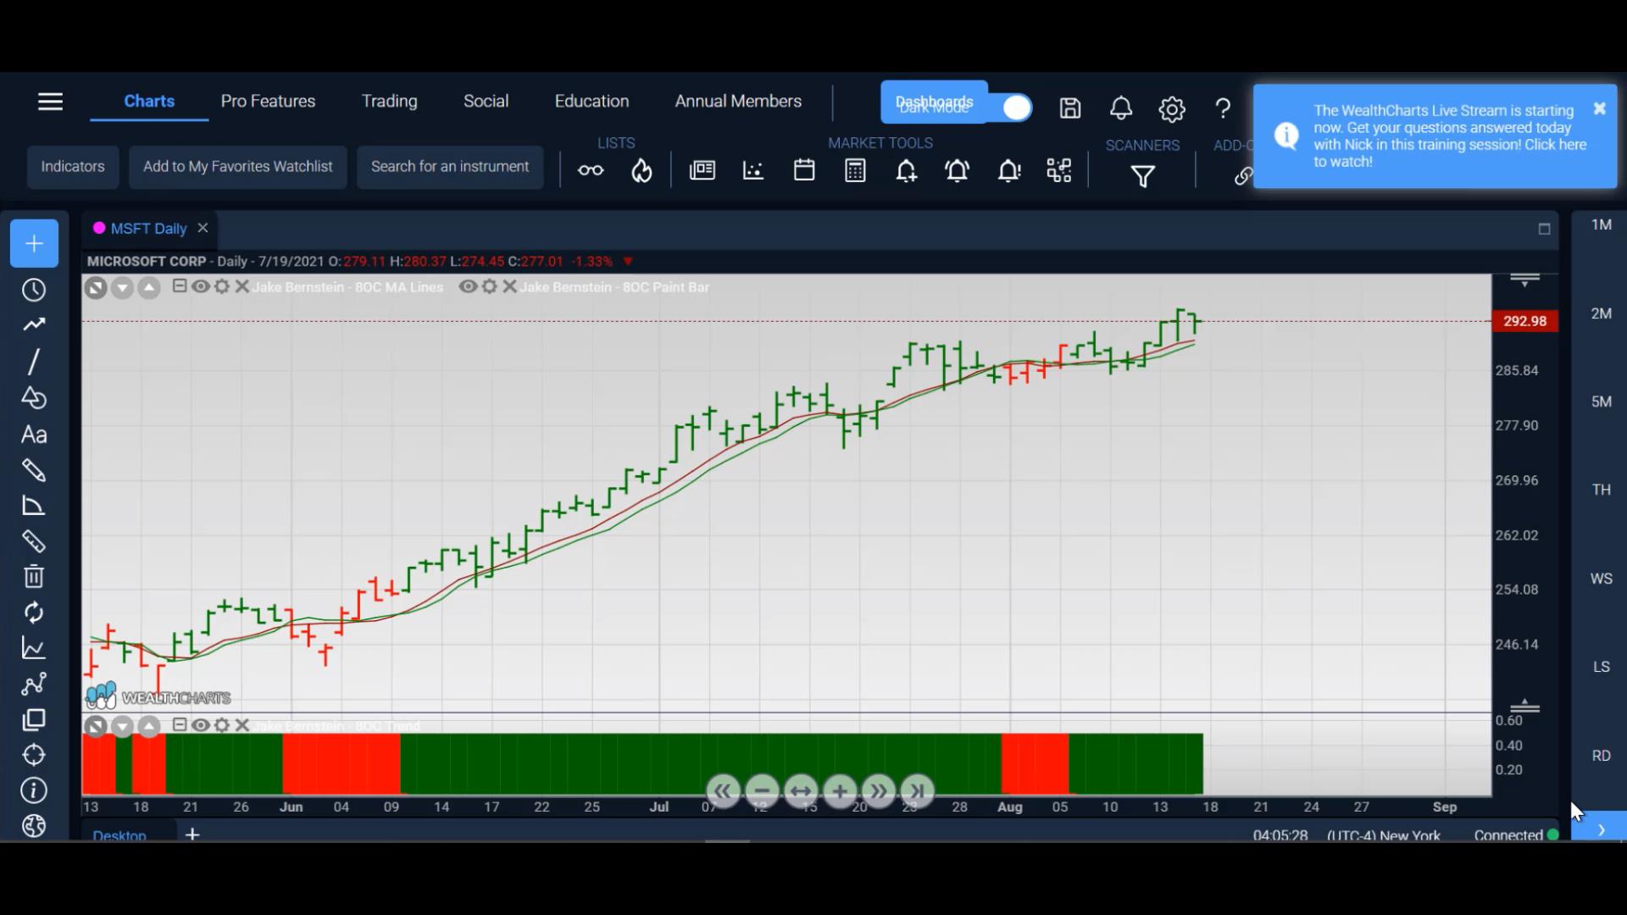Screen dimensions: 1627x915
Task: Remove the 8OC Paint Bar indicator
Action: coord(509,286)
